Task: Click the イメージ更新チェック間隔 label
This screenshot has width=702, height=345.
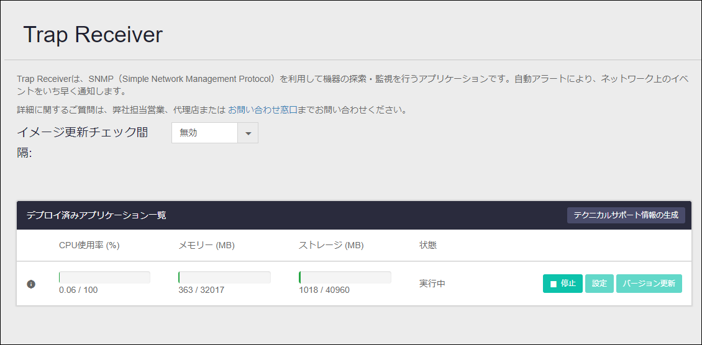Action: pyautogui.click(x=83, y=143)
